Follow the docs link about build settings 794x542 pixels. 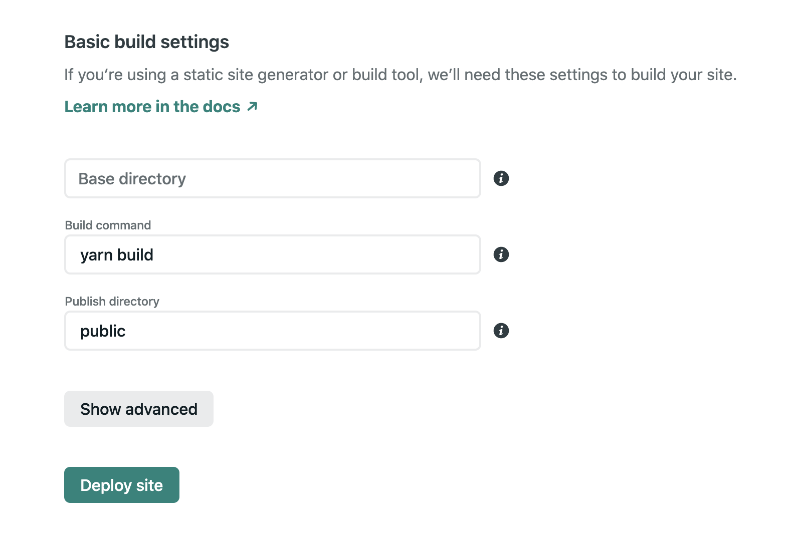(152, 107)
